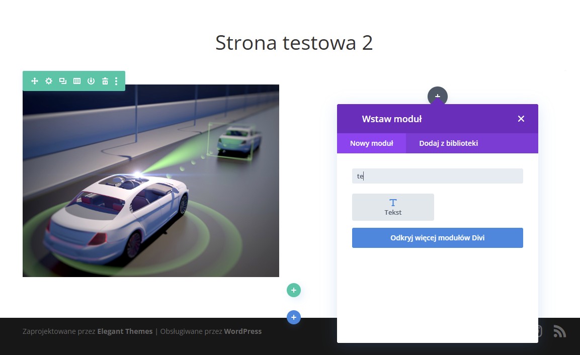
Task: Select the self-driving car image module
Action: click(x=151, y=181)
